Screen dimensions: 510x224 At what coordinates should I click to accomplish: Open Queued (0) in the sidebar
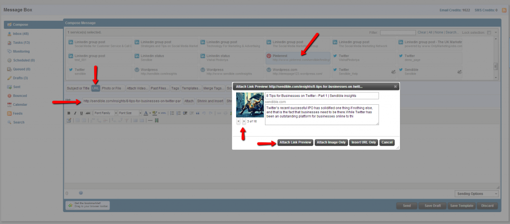(21, 69)
